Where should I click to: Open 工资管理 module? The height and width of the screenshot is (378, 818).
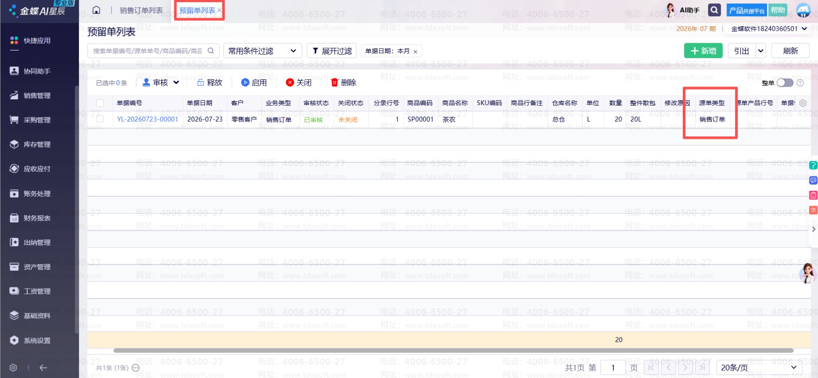pos(30,291)
